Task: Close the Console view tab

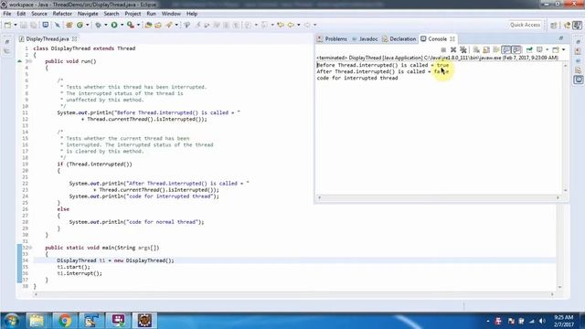Action: (x=452, y=38)
